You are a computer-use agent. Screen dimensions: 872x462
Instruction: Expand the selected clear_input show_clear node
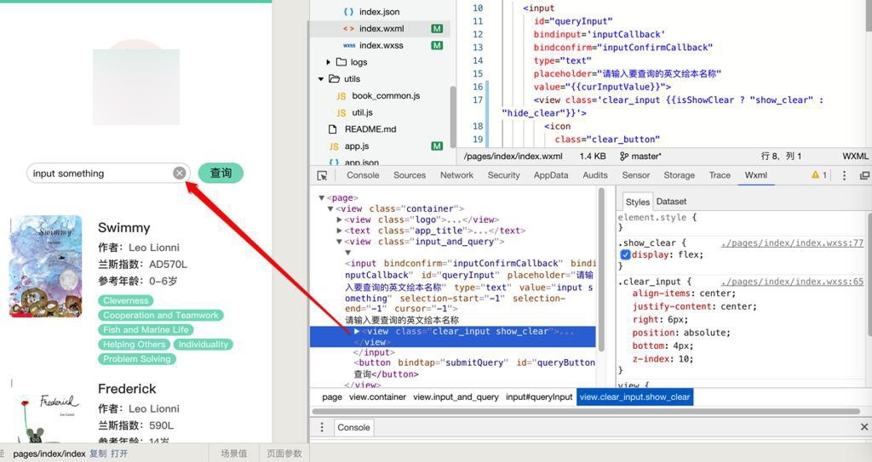357,331
